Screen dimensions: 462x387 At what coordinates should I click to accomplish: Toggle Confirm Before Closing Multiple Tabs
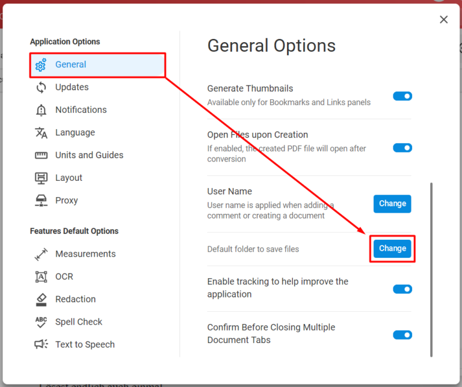click(x=402, y=335)
